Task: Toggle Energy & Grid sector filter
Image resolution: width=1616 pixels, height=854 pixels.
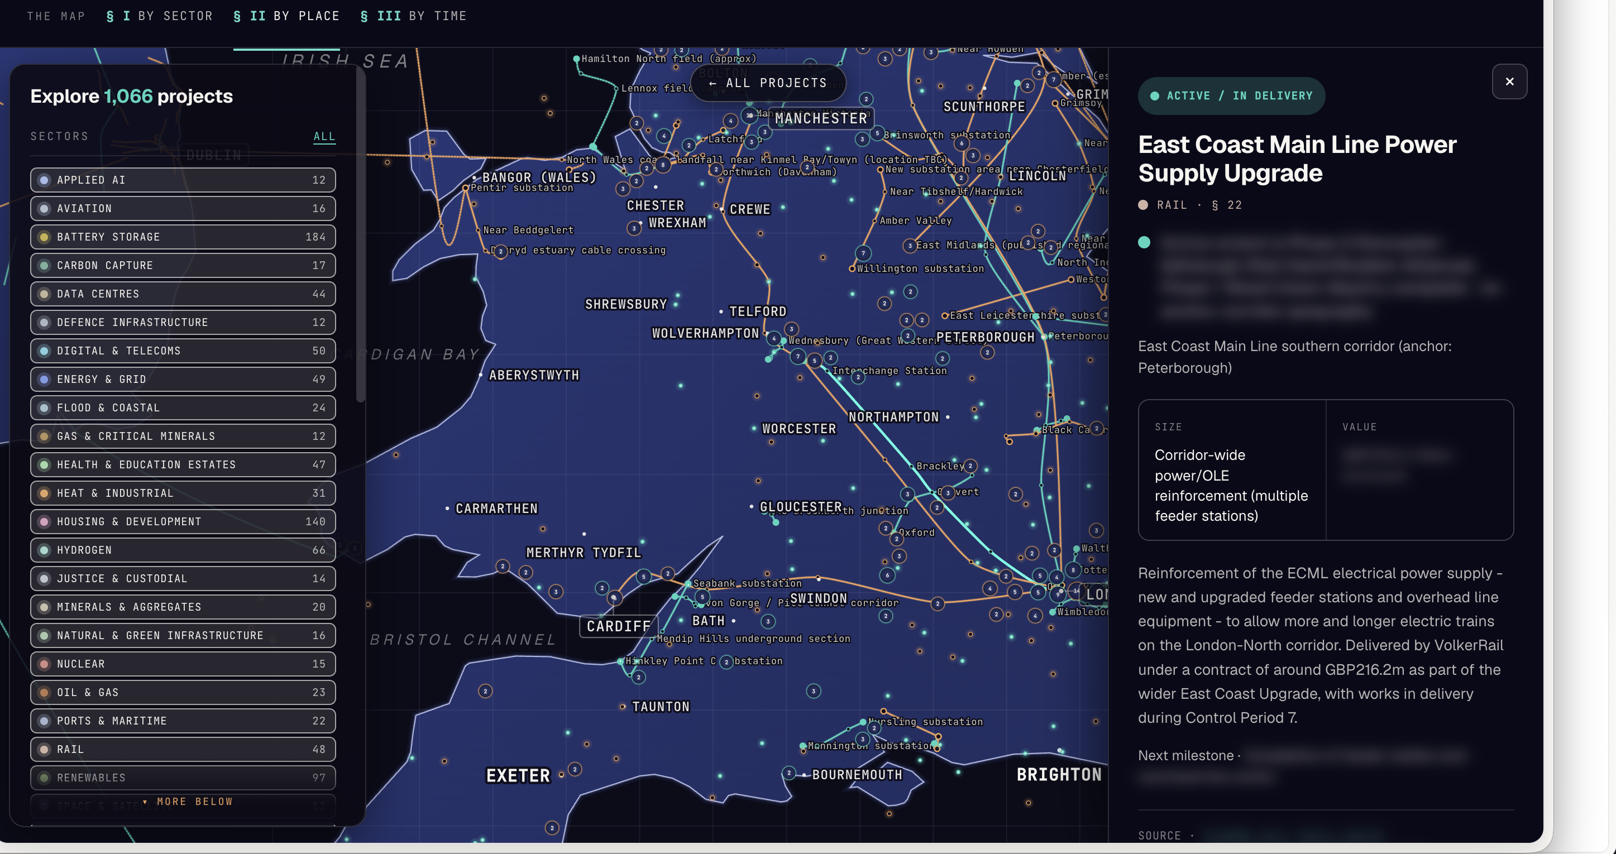Action: (183, 380)
